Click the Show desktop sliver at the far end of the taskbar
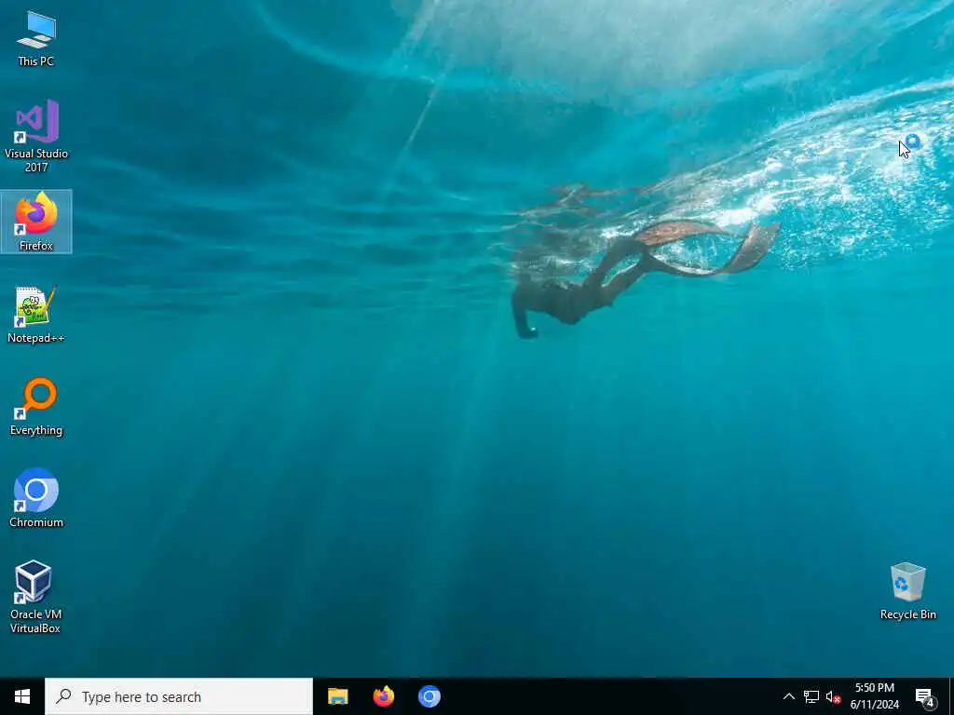This screenshot has width=954, height=715. click(x=951, y=696)
